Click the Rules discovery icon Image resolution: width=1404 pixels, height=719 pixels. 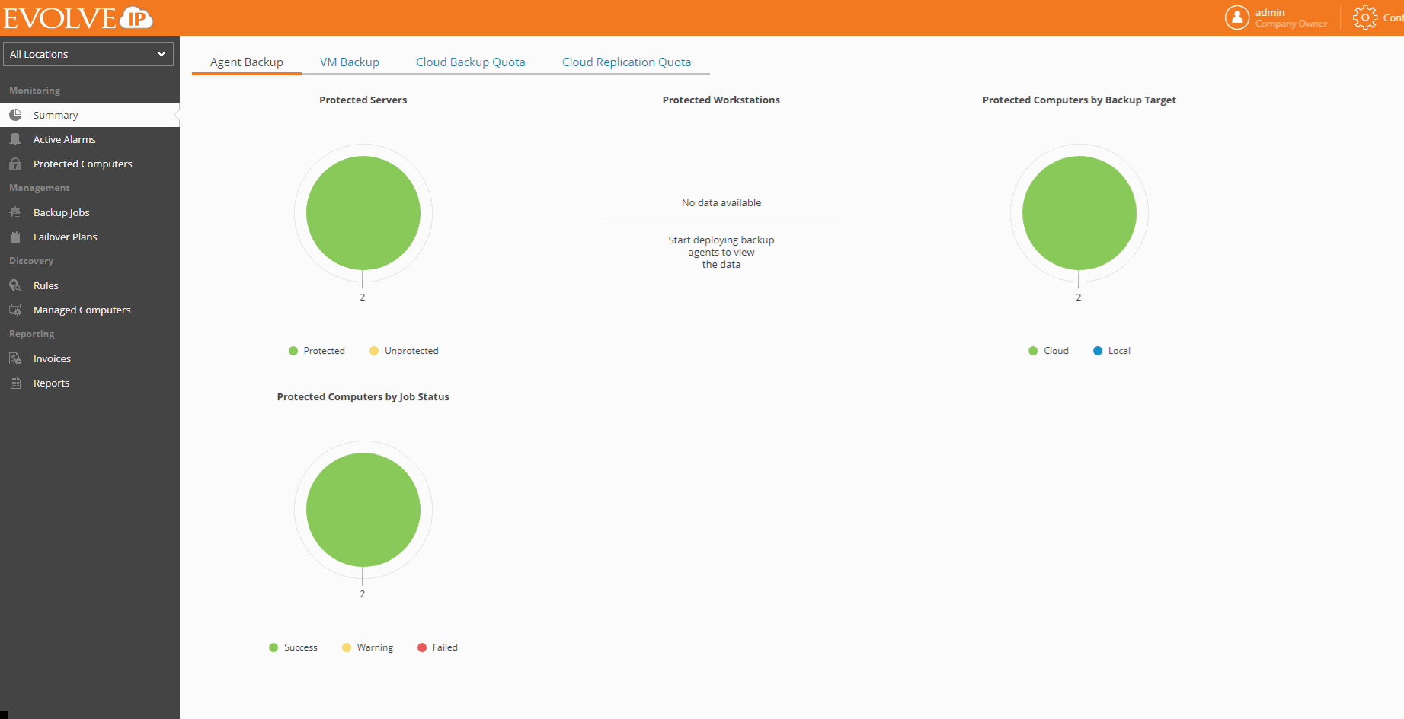pyautogui.click(x=15, y=285)
